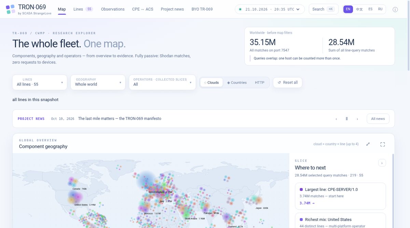Open the Lines filter dropdown

coord(40,82)
